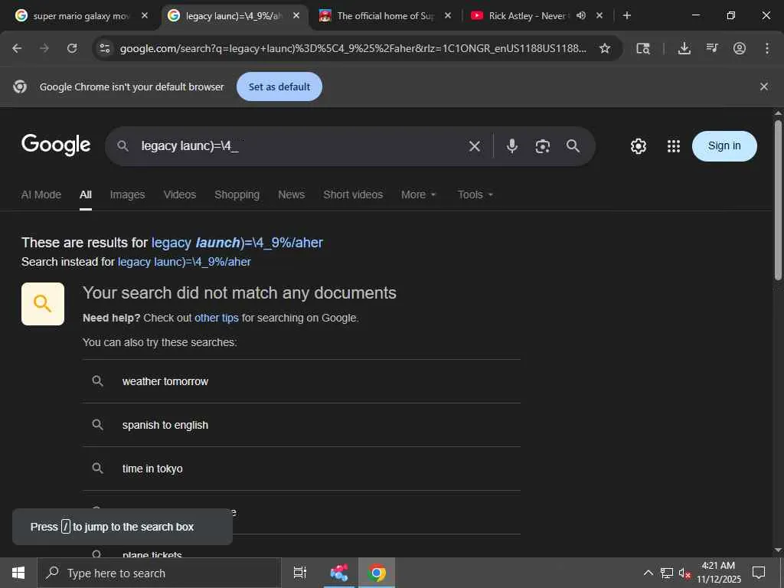Search by image with camera icon

click(x=543, y=146)
